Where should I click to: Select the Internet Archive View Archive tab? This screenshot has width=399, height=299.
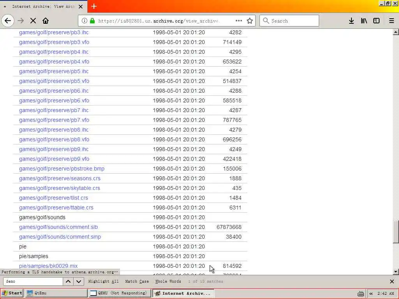pyautogui.click(x=43, y=6)
